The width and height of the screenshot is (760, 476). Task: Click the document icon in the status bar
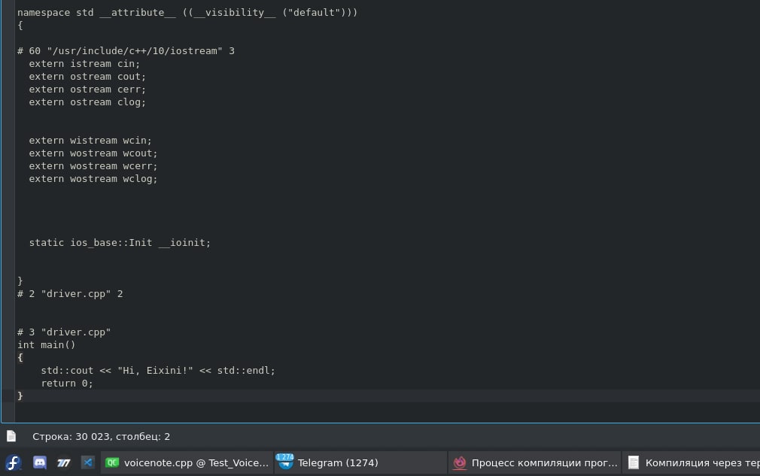coord(11,436)
